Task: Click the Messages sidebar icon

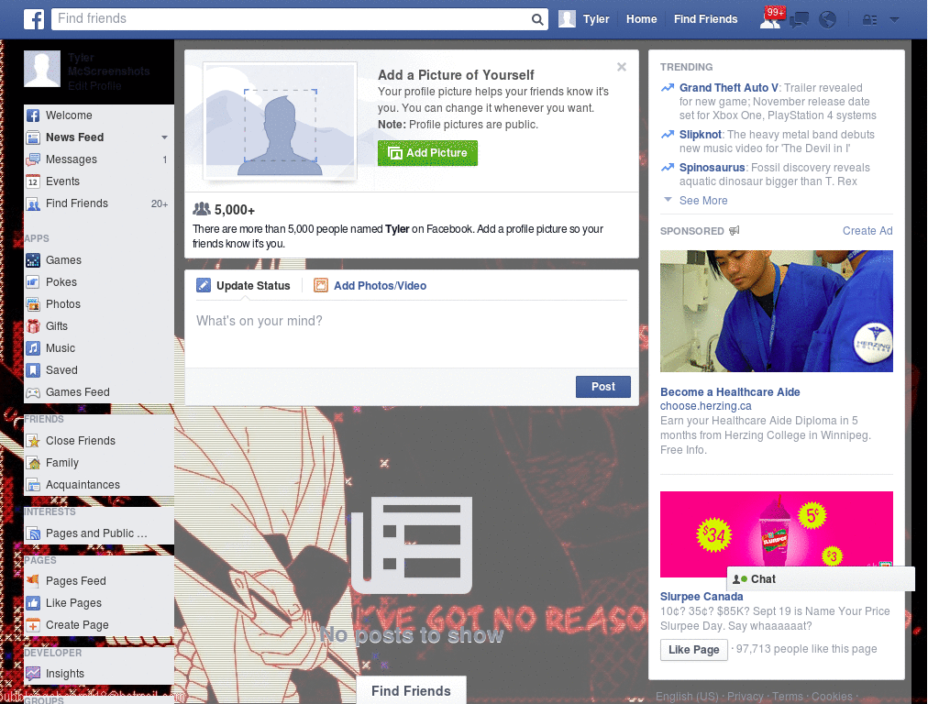Action: pos(33,159)
